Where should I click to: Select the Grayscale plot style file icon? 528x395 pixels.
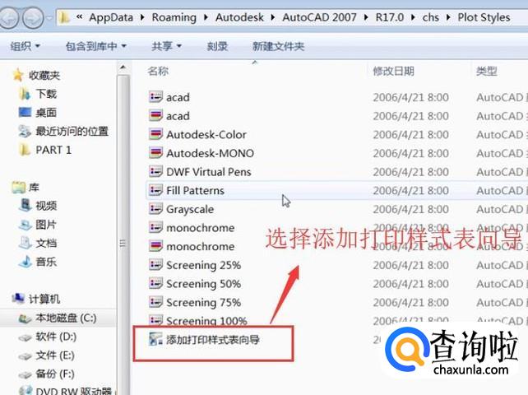[x=156, y=209]
